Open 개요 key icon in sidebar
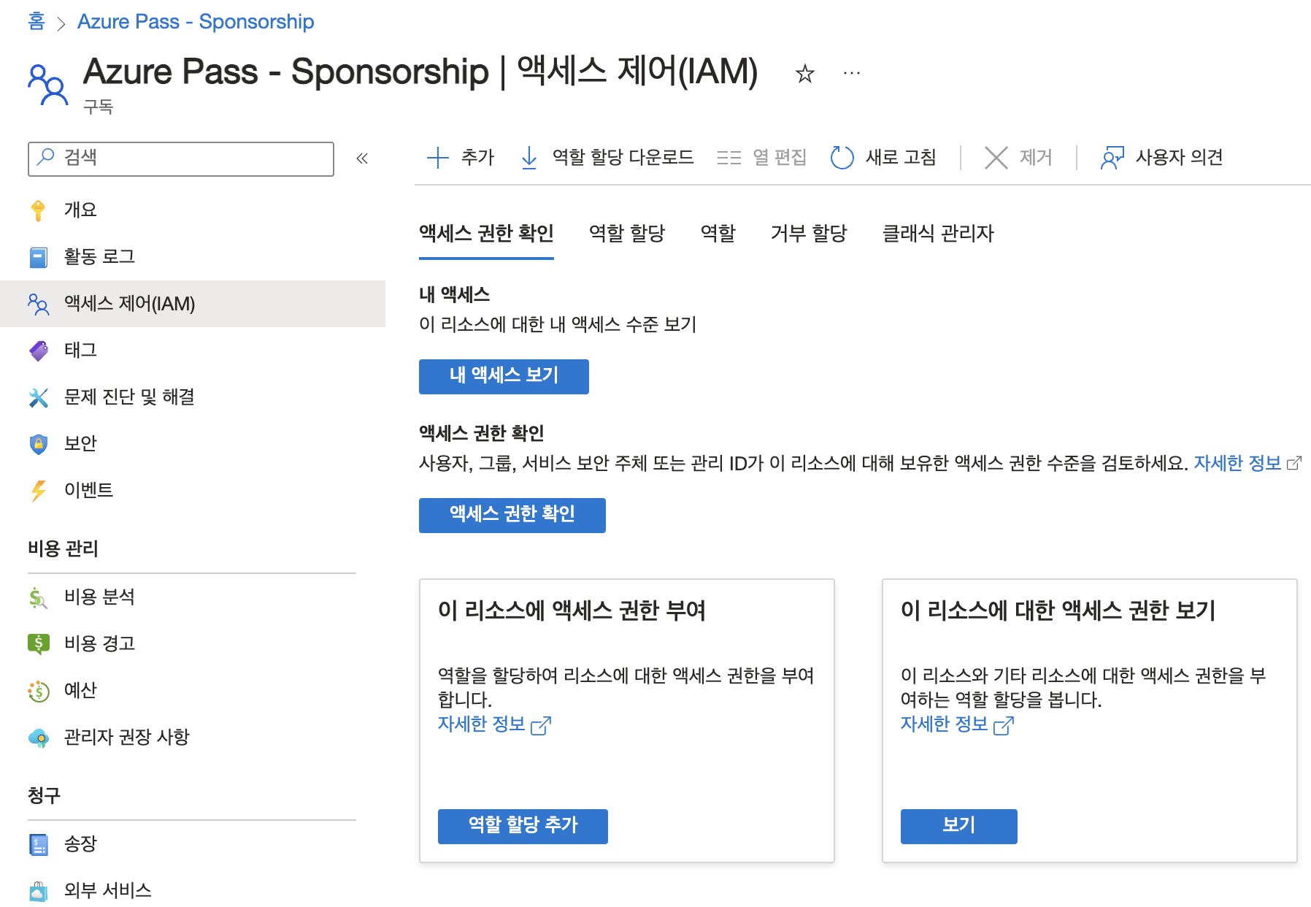The width and height of the screenshot is (1311, 907). 39,210
